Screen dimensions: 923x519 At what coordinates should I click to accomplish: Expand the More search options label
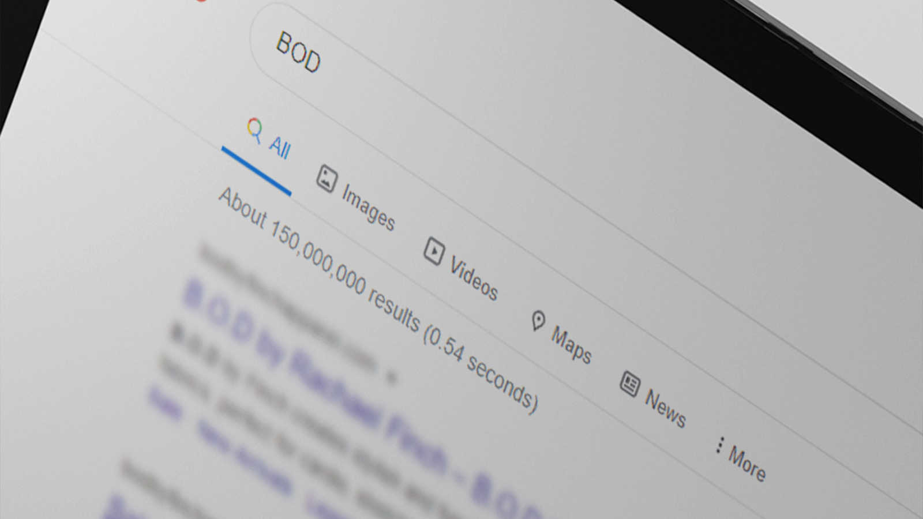pos(746,463)
